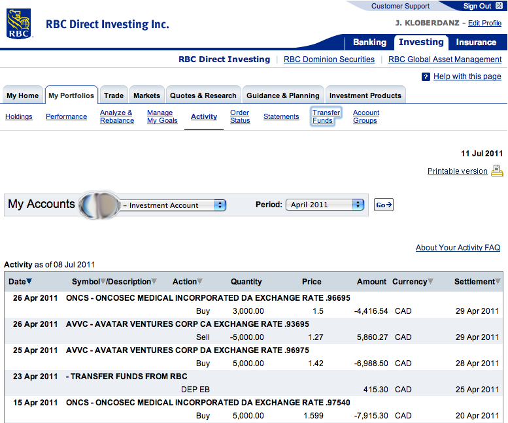
Task: Click the Amount column header
Action: point(371,282)
